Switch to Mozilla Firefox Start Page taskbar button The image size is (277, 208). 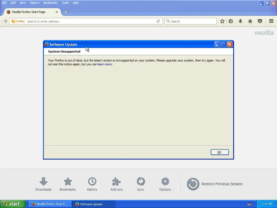[x=50, y=204]
